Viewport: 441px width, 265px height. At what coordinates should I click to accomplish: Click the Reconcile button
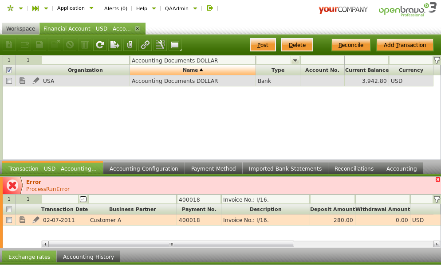coord(351,45)
